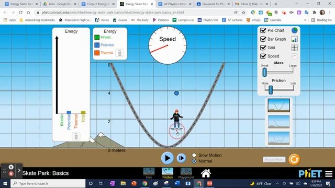
Task: Click the blue pie chart dot above skater
Action: point(176,93)
